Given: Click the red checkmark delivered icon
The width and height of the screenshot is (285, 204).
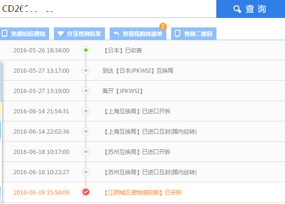Looking at the screenshot, I should [x=86, y=192].
